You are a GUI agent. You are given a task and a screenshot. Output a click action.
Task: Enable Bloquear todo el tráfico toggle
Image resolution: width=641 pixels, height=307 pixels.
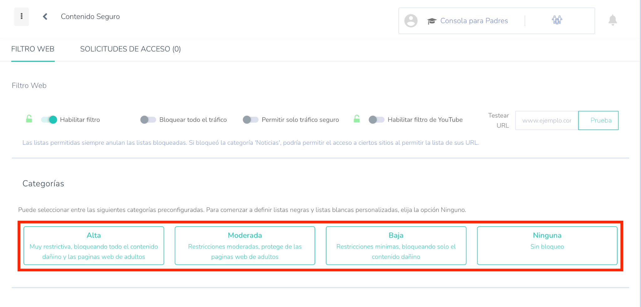148,120
